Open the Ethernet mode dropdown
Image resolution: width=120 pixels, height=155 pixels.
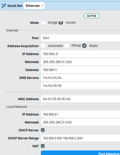[34, 6]
